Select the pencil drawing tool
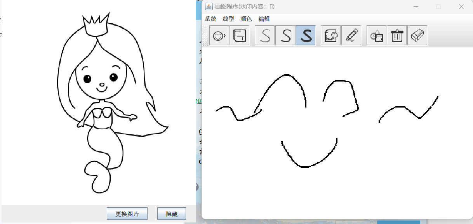Viewport: 473px width, 224px height. click(351, 35)
